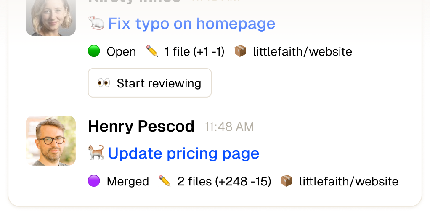Click the Henry Pescod sender name
Screen dimensions: 430x217
(141, 127)
